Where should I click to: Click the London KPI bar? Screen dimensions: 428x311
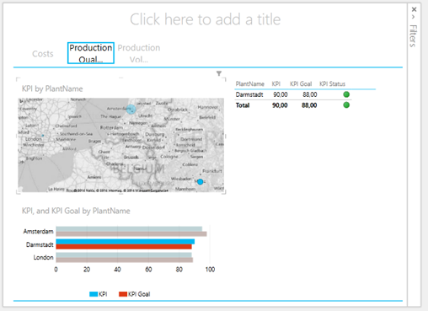pos(124,255)
